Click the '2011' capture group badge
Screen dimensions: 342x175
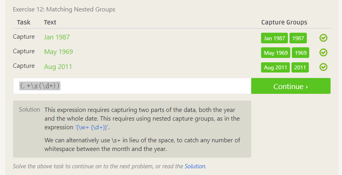point(300,67)
